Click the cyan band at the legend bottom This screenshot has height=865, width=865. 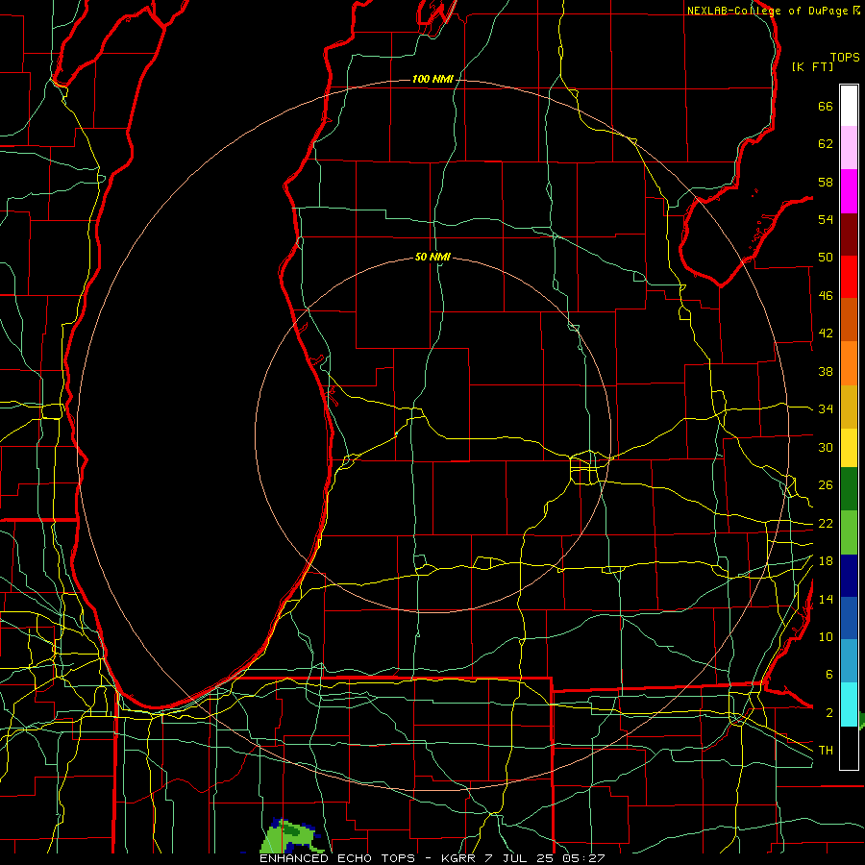pyautogui.click(x=849, y=704)
